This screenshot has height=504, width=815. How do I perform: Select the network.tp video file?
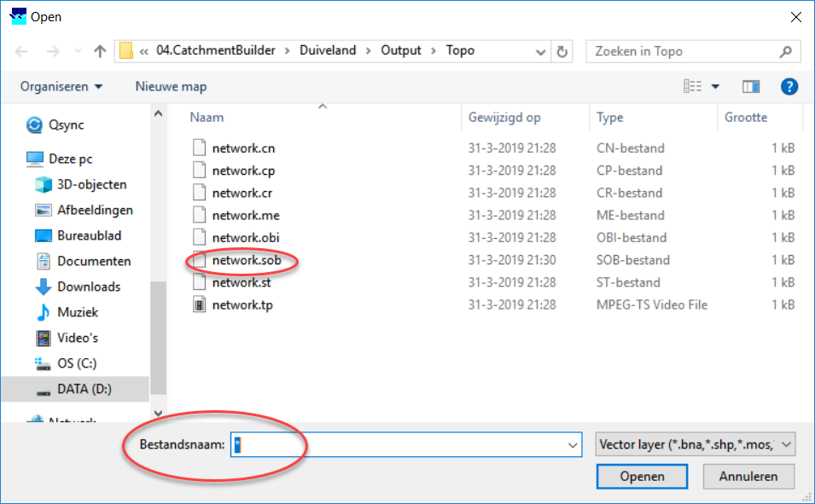point(242,304)
